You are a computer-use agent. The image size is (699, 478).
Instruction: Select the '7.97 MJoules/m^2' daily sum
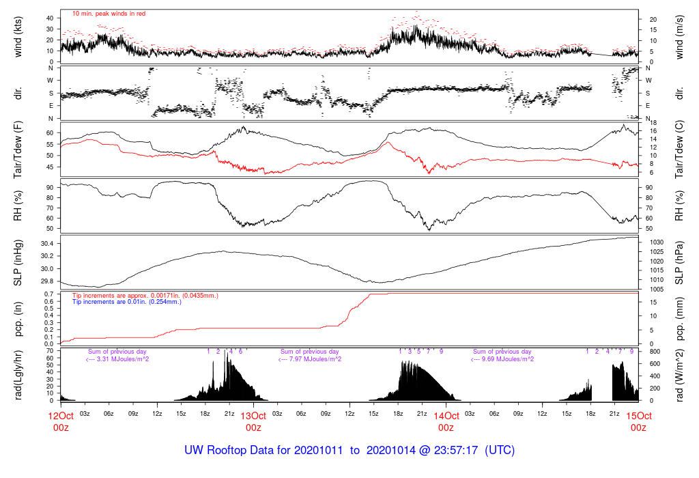point(315,359)
